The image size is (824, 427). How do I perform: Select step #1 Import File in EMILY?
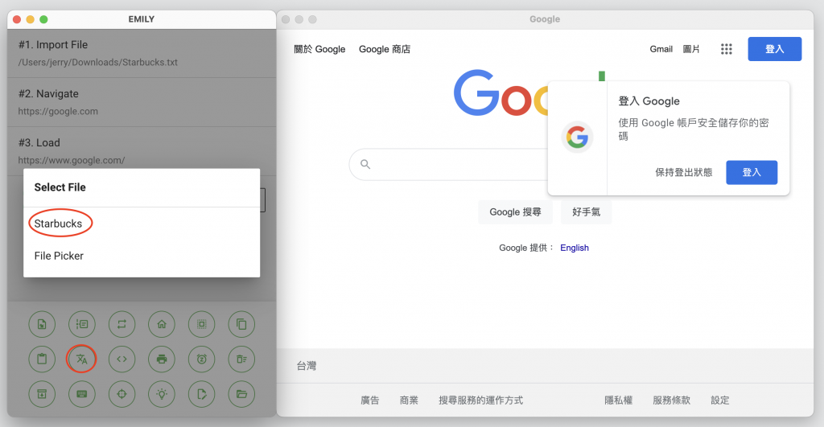(142, 53)
